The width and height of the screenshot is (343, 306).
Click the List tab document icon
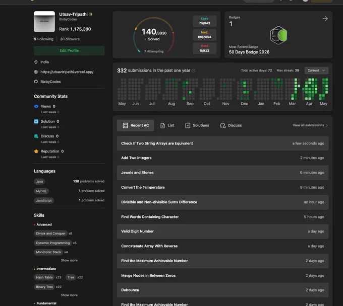pos(162,125)
